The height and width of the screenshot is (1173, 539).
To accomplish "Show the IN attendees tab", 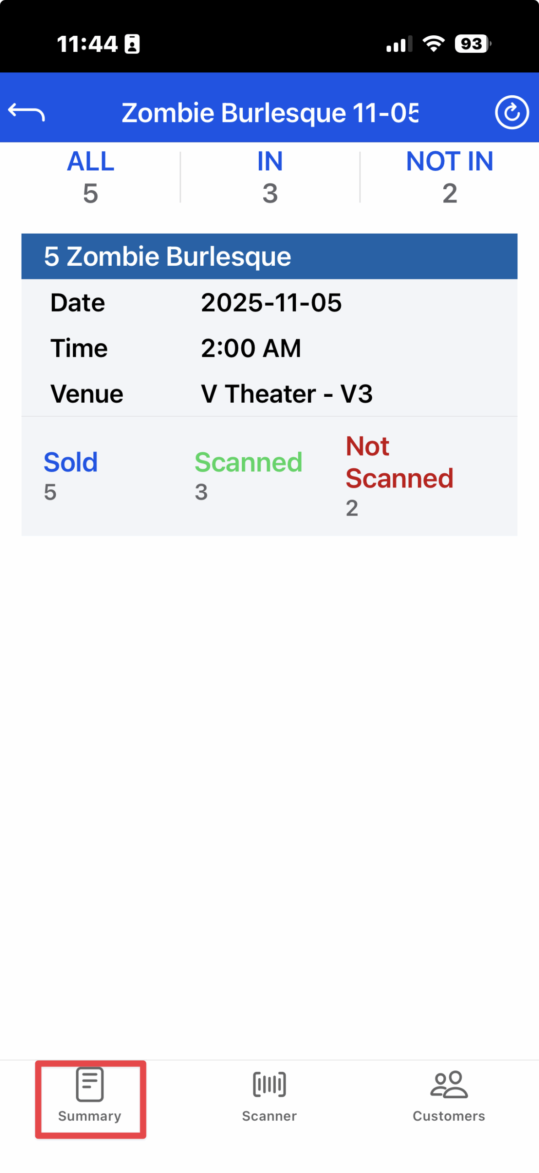I will (270, 176).
